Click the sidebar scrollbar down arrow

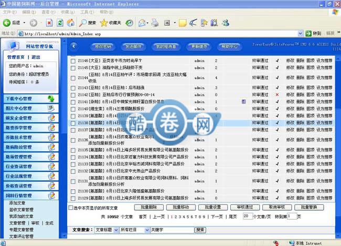[64, 235]
